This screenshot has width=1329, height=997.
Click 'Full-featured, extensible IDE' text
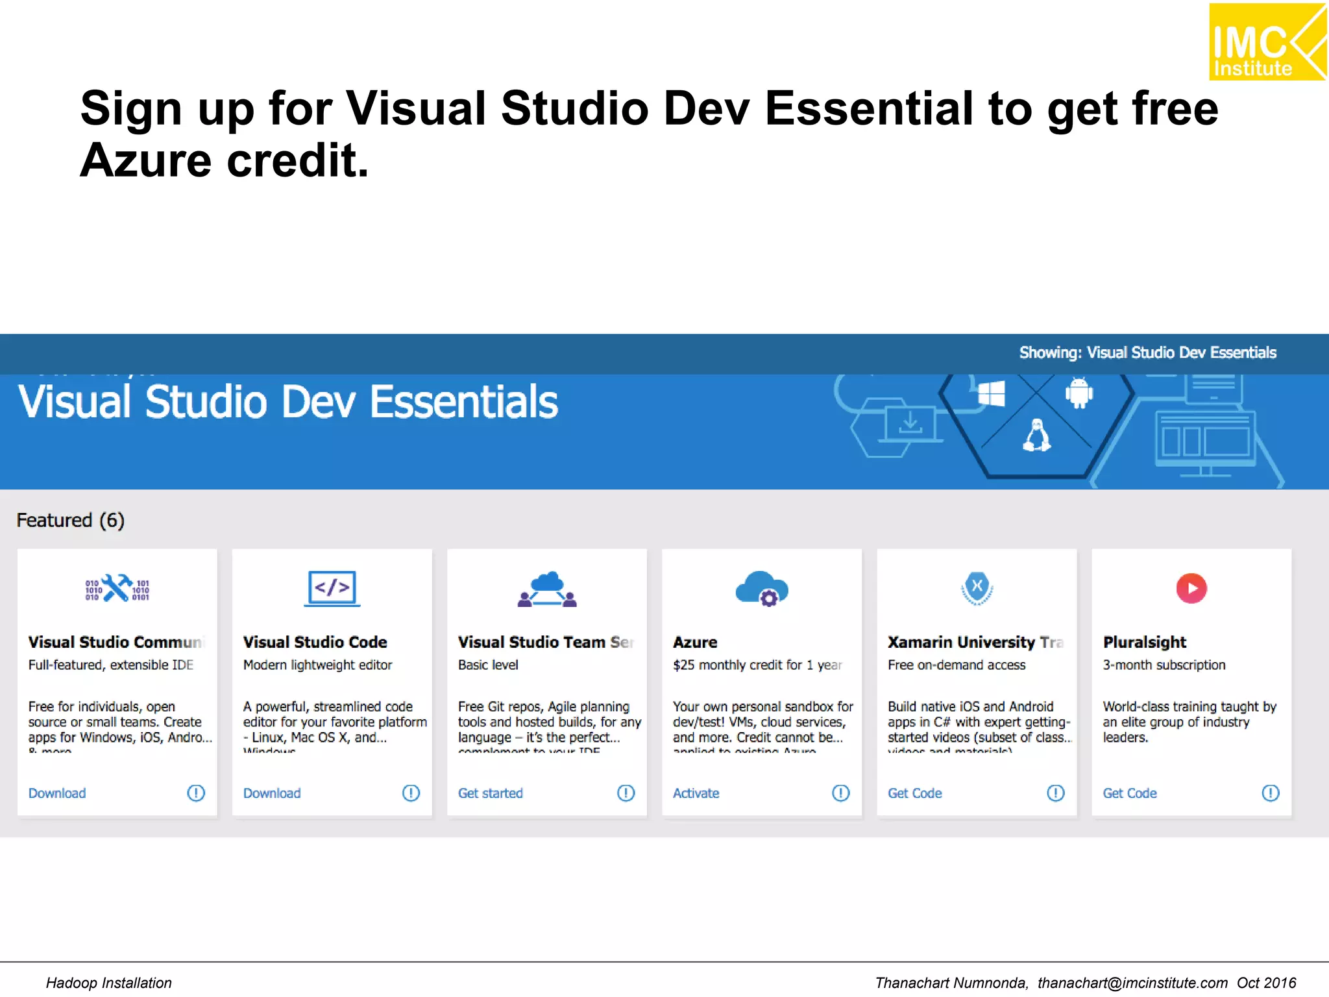110,665
